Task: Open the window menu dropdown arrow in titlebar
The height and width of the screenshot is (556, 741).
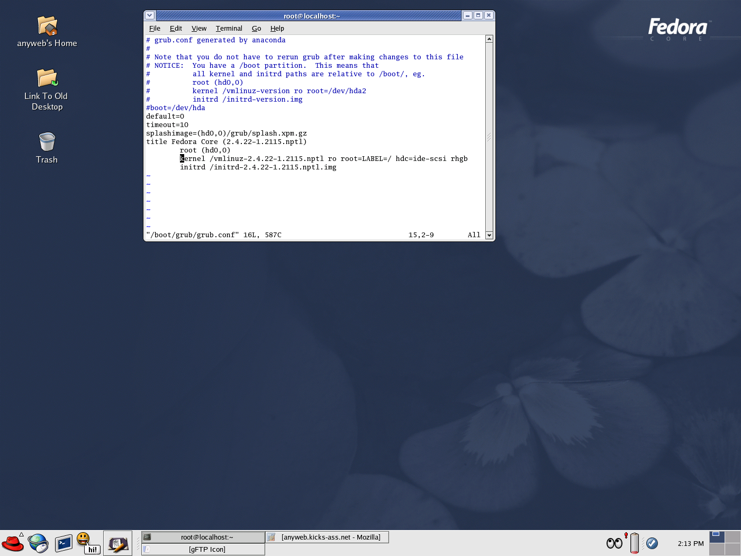Action: (150, 16)
